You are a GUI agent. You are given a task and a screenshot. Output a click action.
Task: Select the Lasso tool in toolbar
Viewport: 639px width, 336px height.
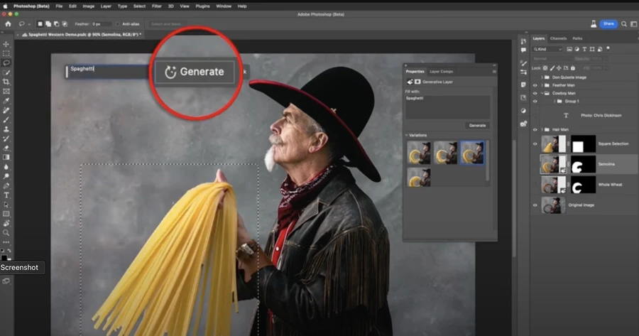point(6,63)
